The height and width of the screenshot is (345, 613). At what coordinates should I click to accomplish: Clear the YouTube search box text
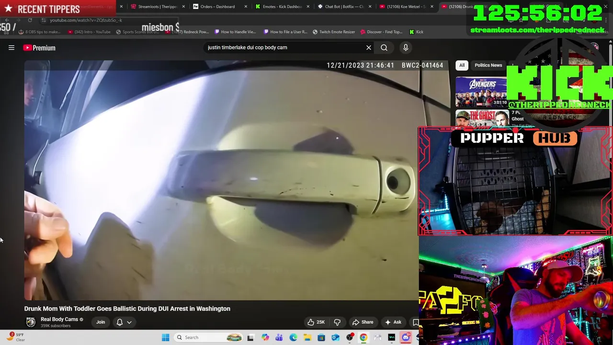coord(369,47)
